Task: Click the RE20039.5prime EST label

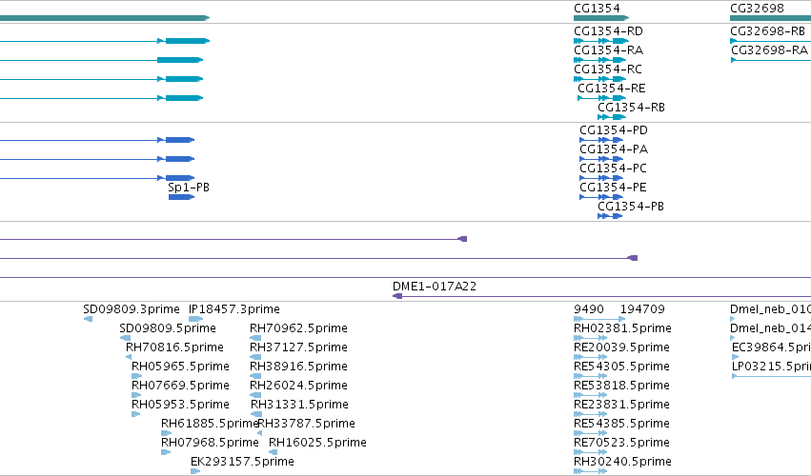Action: tap(621, 347)
